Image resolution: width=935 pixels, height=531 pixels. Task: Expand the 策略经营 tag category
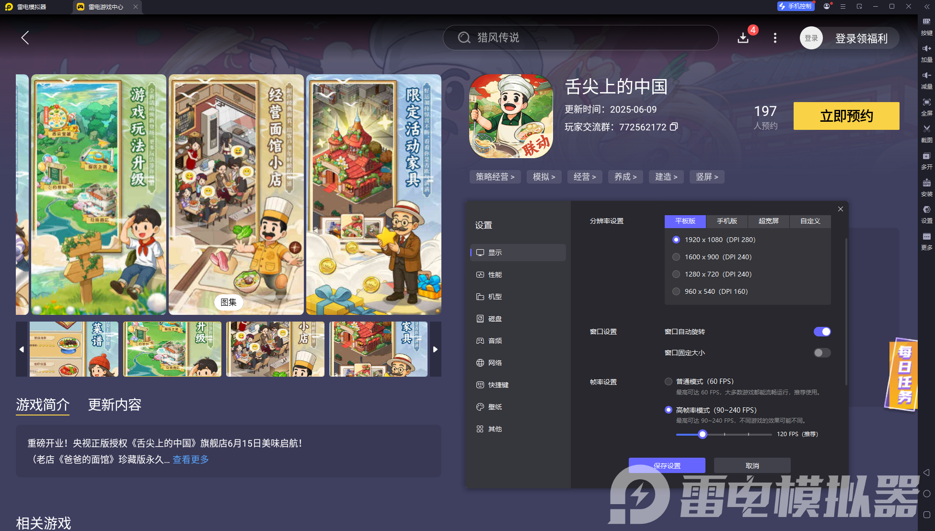click(x=495, y=177)
